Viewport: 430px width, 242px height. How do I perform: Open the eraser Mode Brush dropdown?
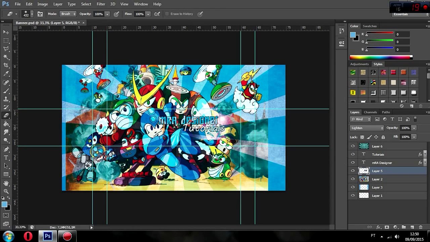tap(68, 14)
